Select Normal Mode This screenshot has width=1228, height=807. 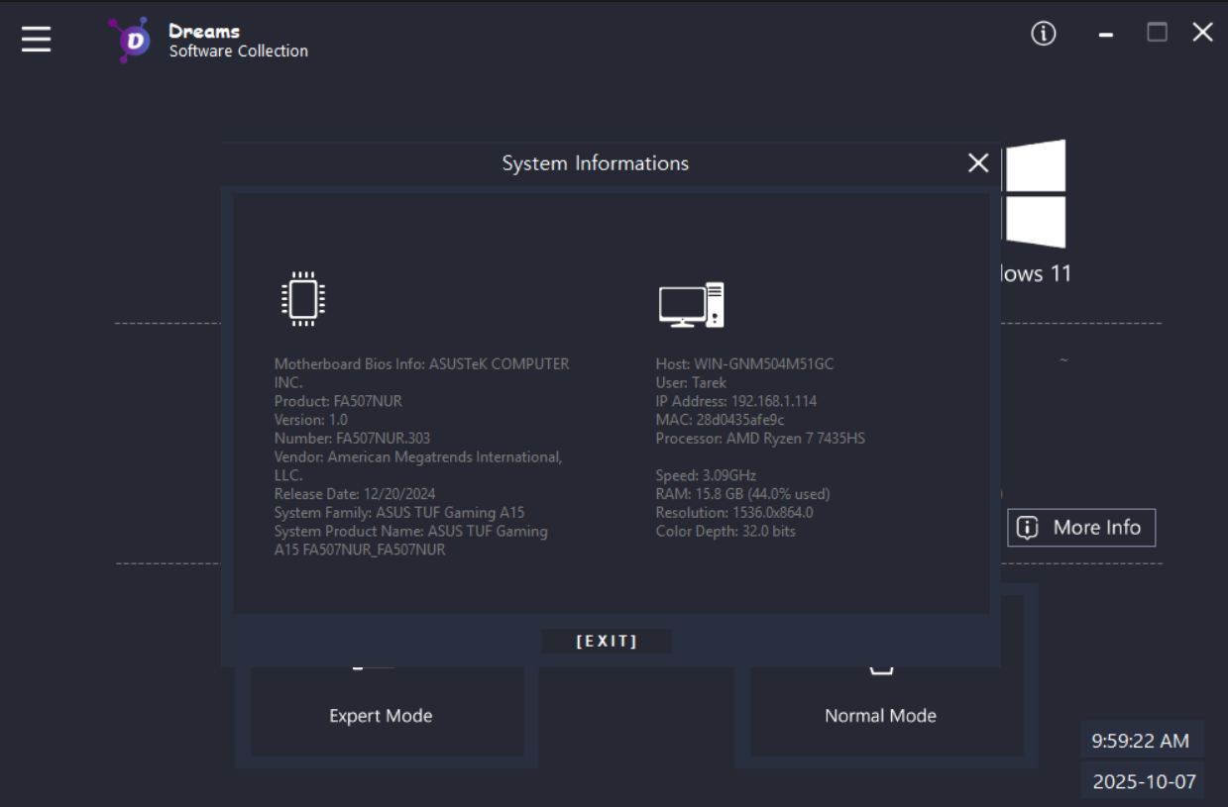[x=880, y=715]
